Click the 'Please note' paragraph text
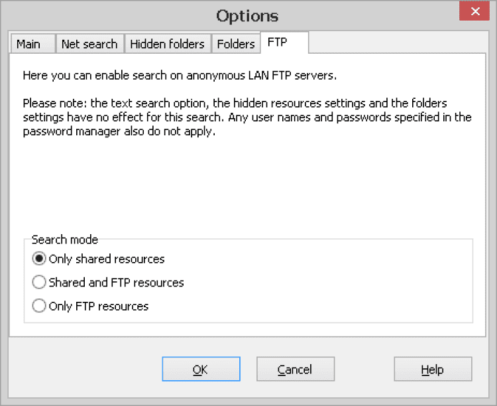 pos(247,117)
